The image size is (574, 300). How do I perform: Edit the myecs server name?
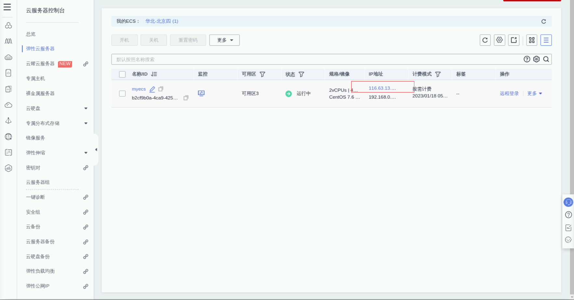click(152, 89)
